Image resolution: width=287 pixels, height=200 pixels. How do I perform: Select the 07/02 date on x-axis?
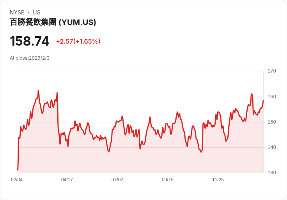point(117,180)
